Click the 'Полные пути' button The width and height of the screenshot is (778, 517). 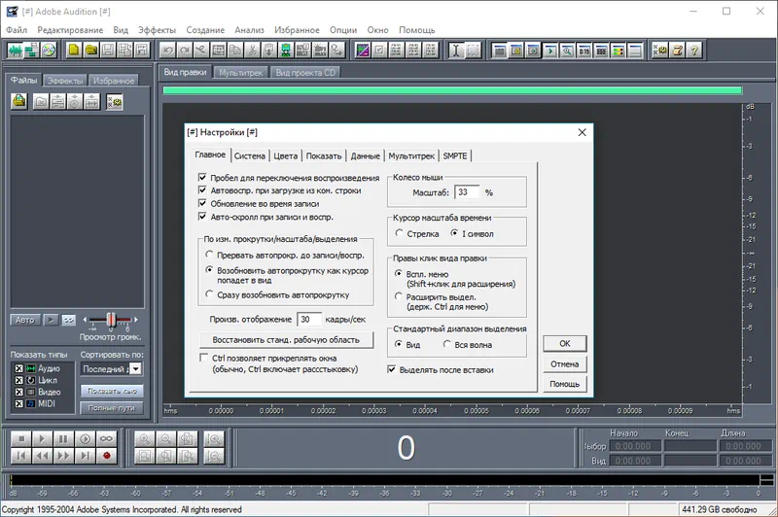pos(112,408)
